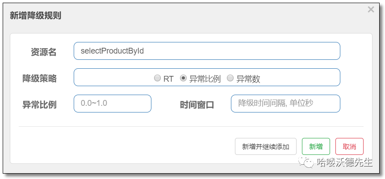The image size is (385, 179).
Task: Click the bold 异常比例 label on the left
Action: (x=39, y=104)
